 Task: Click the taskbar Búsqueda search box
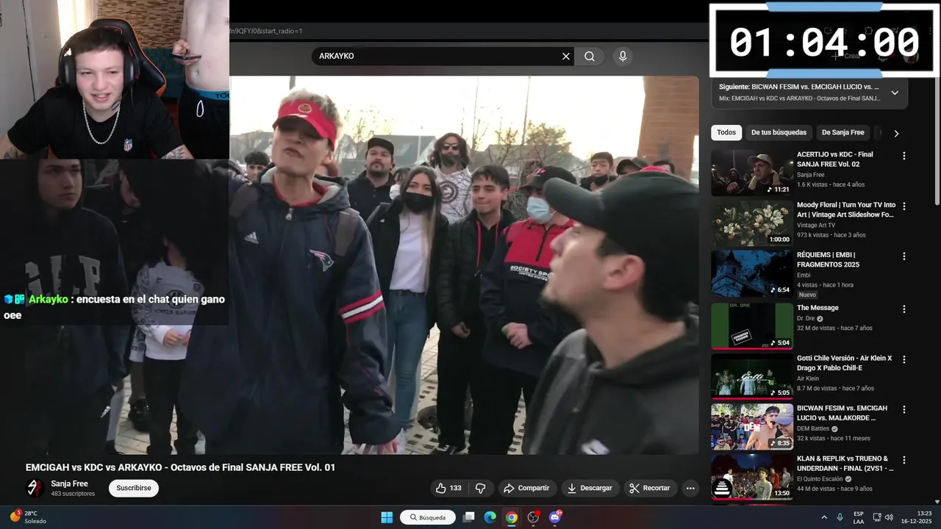pos(428,517)
